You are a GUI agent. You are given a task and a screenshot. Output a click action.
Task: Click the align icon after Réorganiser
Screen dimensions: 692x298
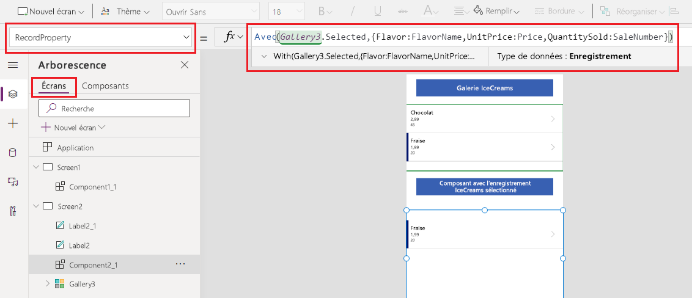point(674,12)
